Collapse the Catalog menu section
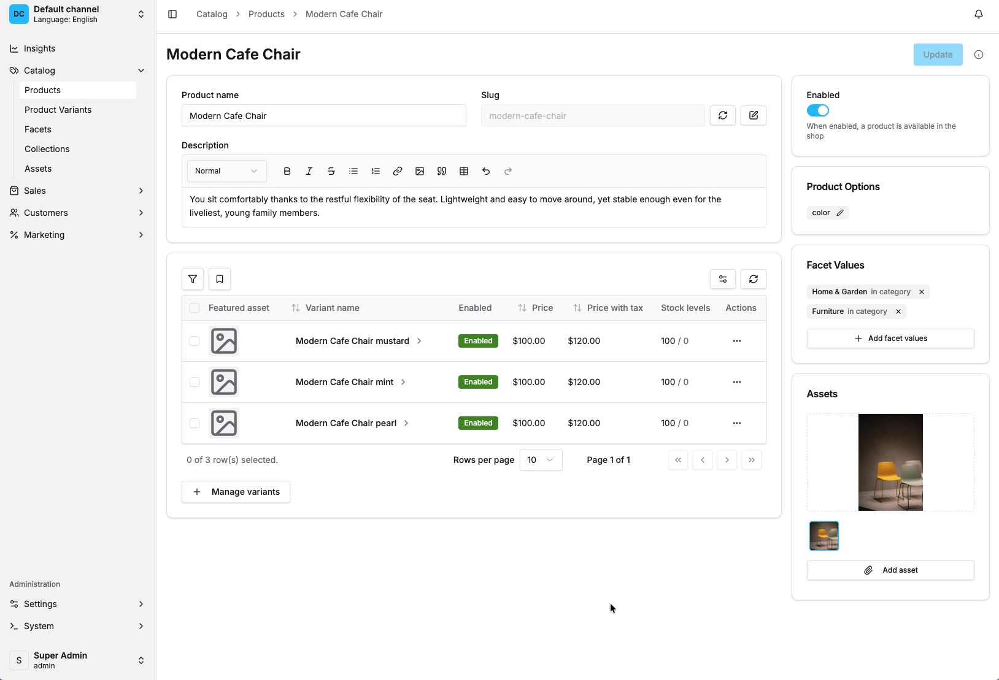 (78, 71)
